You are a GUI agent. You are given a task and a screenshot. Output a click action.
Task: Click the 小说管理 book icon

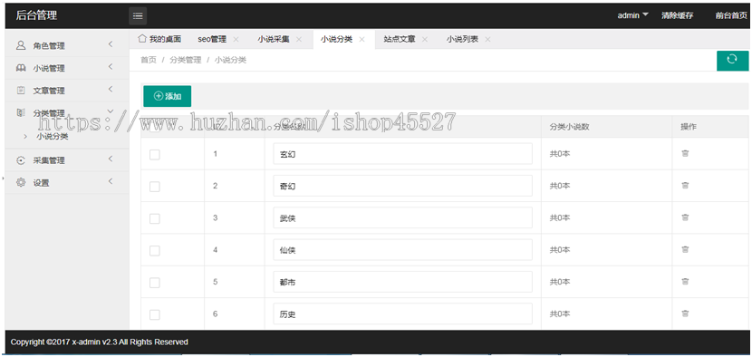pos(21,68)
